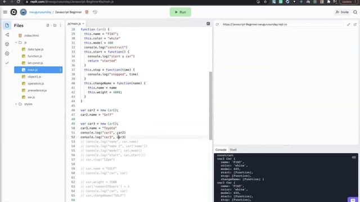Screen dimensions: 360x202
Task: Open the checkmark unit tests sidebar icon
Action: point(7,63)
